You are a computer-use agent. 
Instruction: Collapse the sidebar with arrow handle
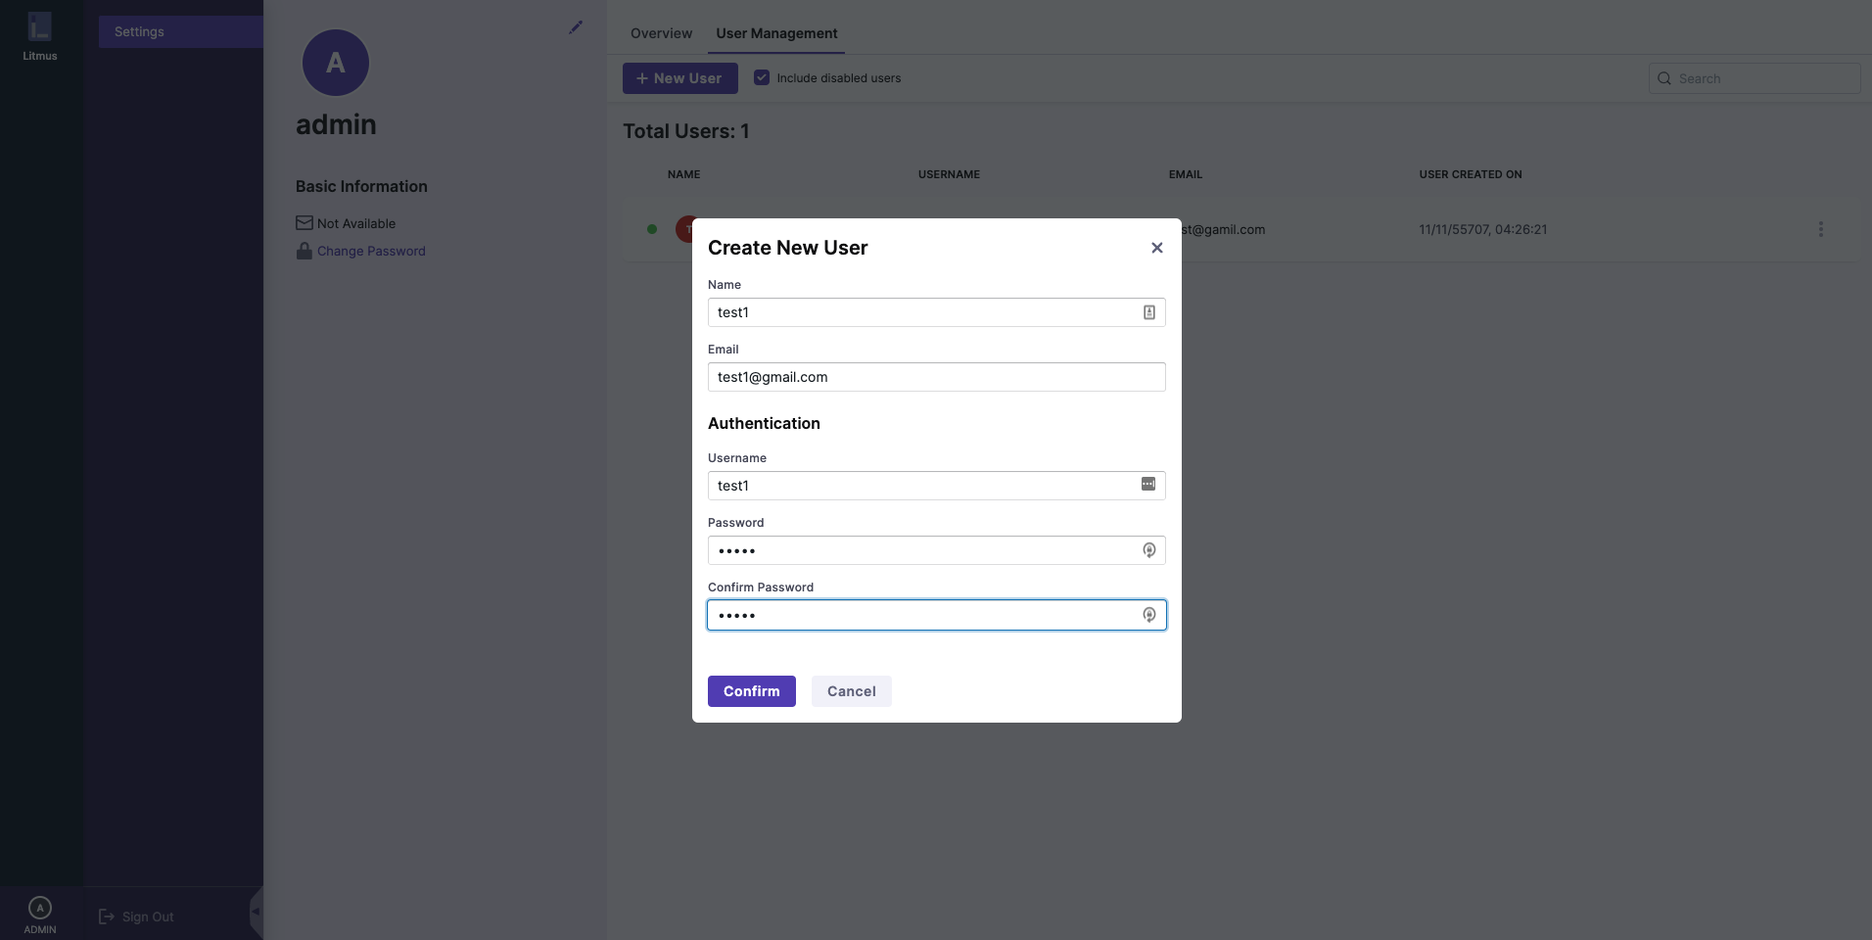coord(256,911)
